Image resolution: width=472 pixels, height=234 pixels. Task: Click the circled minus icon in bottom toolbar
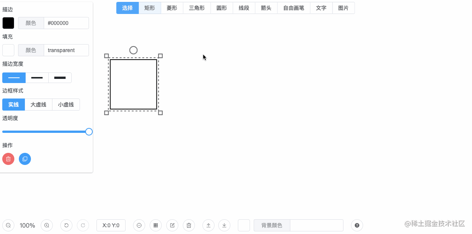tap(139, 225)
